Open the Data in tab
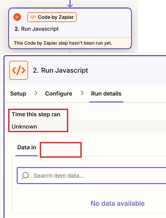The width and height of the screenshot is (166, 218). coord(27,147)
